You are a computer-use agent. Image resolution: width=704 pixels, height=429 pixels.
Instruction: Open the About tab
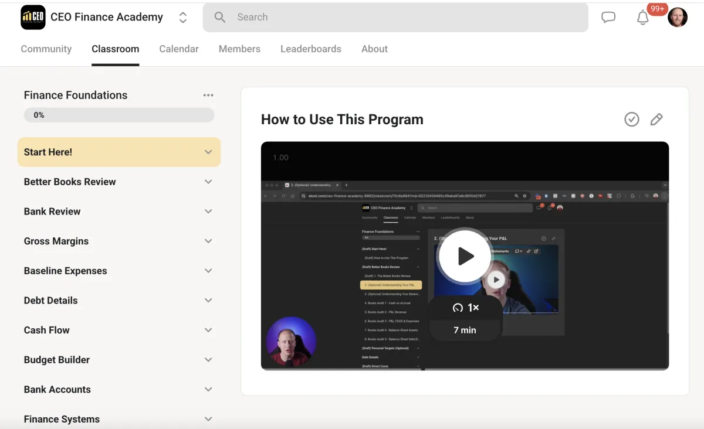[x=374, y=49]
